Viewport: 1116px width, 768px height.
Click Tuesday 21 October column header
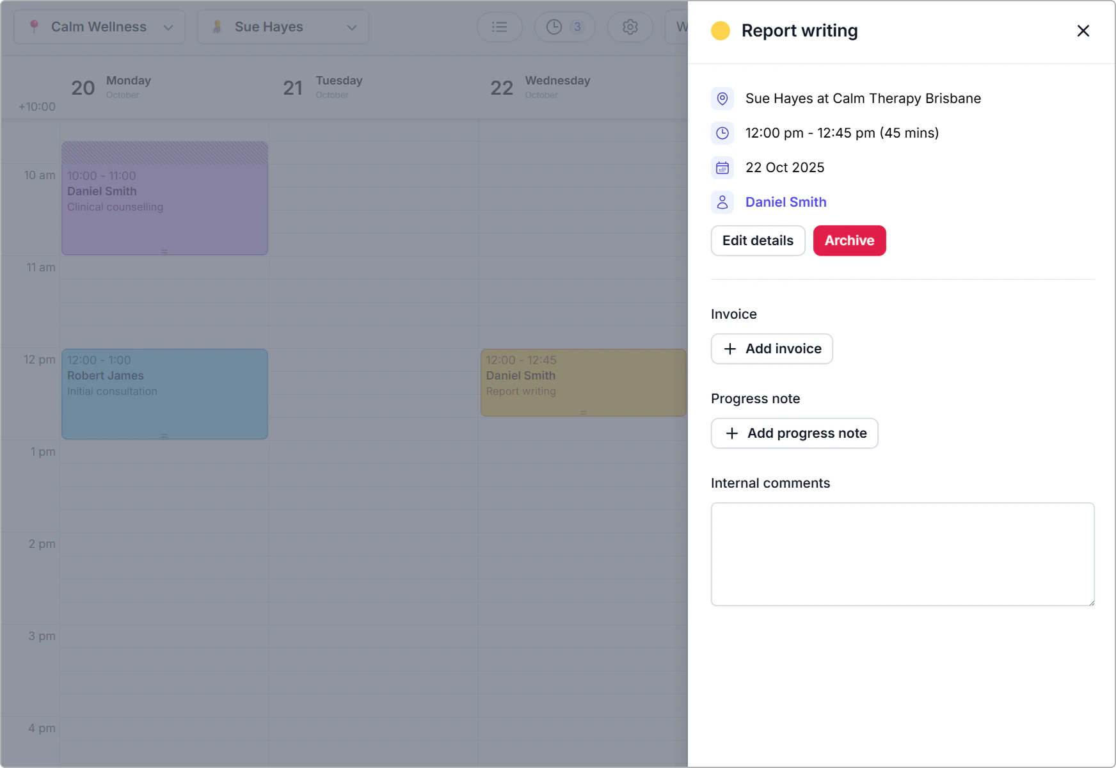(323, 87)
